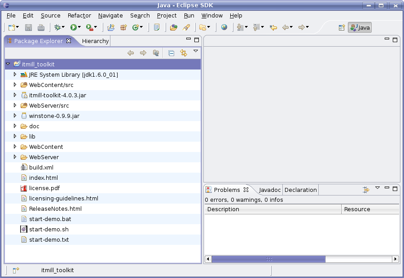
Task: Open the New wizard dropdown arrow
Action: (x=18, y=27)
